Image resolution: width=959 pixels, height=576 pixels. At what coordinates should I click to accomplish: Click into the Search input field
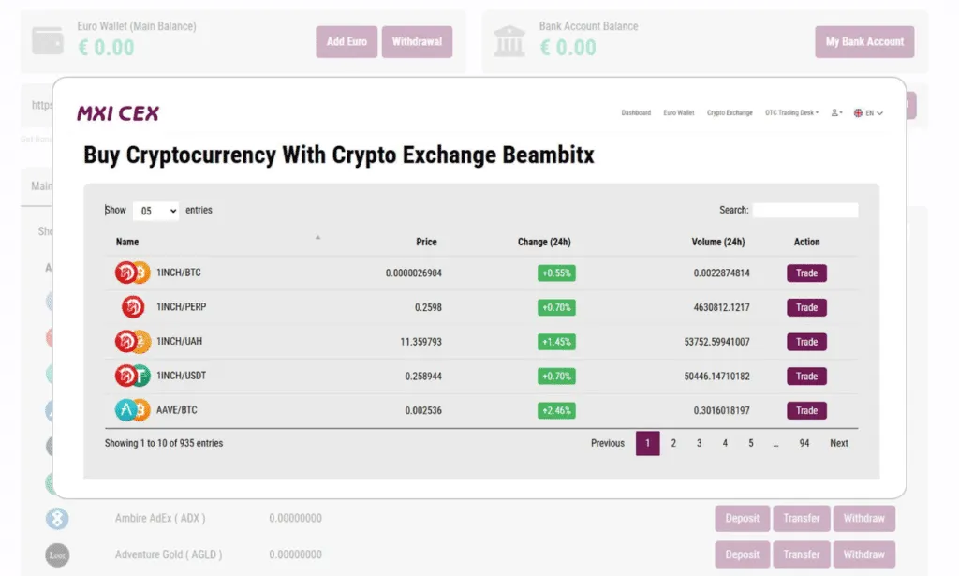(x=805, y=211)
